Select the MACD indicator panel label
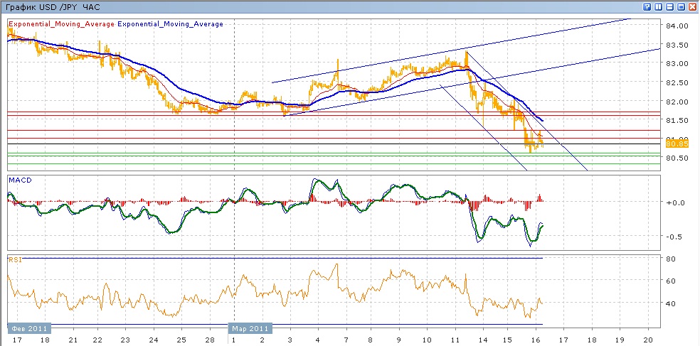The height and width of the screenshot is (346, 700). coord(19,180)
